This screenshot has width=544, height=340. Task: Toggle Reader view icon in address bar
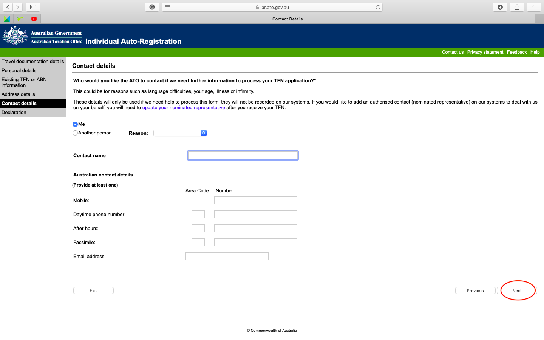[167, 7]
